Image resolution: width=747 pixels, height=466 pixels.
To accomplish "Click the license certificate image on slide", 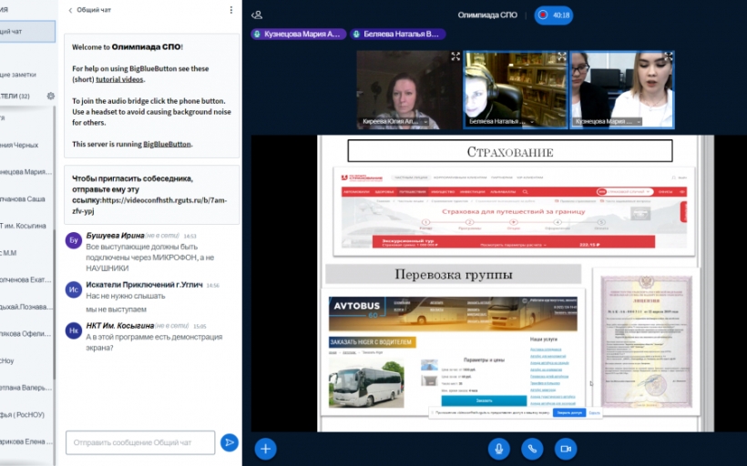I will click(x=646, y=341).
